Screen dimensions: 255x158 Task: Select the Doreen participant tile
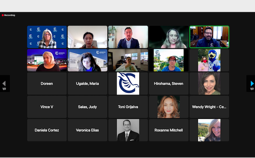click(x=47, y=83)
